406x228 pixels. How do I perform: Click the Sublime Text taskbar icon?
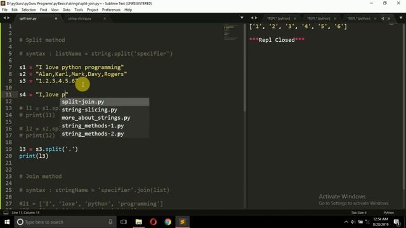(x=183, y=222)
